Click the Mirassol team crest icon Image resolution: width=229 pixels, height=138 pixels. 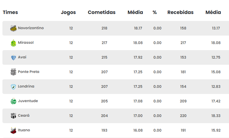[x=13, y=43]
